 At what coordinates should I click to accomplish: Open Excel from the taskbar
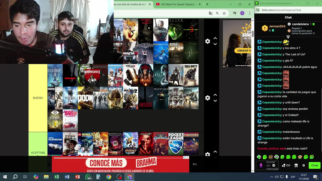57,177
